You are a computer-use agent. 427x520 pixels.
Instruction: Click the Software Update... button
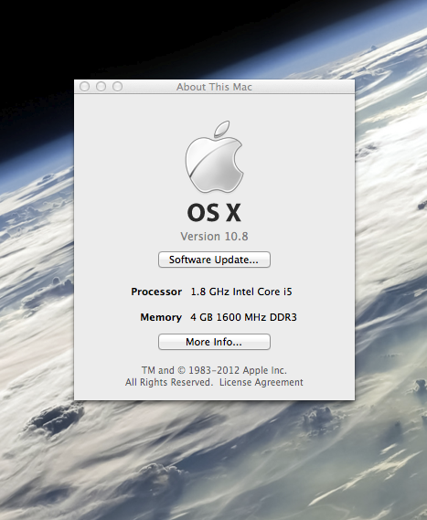214,260
